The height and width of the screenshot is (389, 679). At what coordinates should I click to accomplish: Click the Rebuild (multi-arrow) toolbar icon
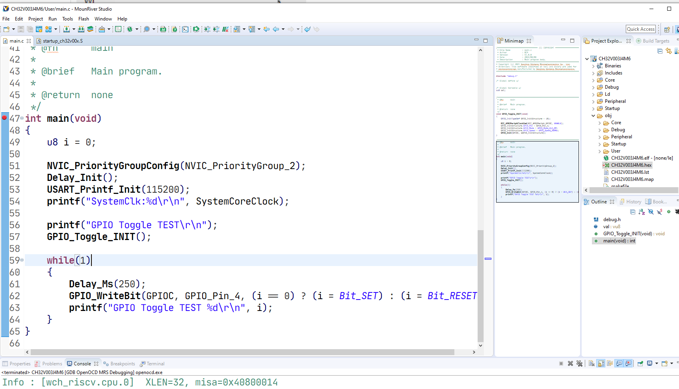(x=81, y=29)
